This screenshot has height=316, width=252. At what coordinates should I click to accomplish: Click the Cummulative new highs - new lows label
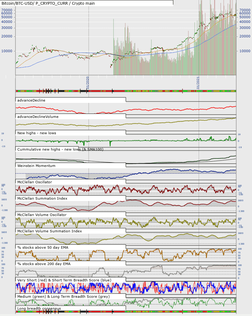[x=60, y=149]
